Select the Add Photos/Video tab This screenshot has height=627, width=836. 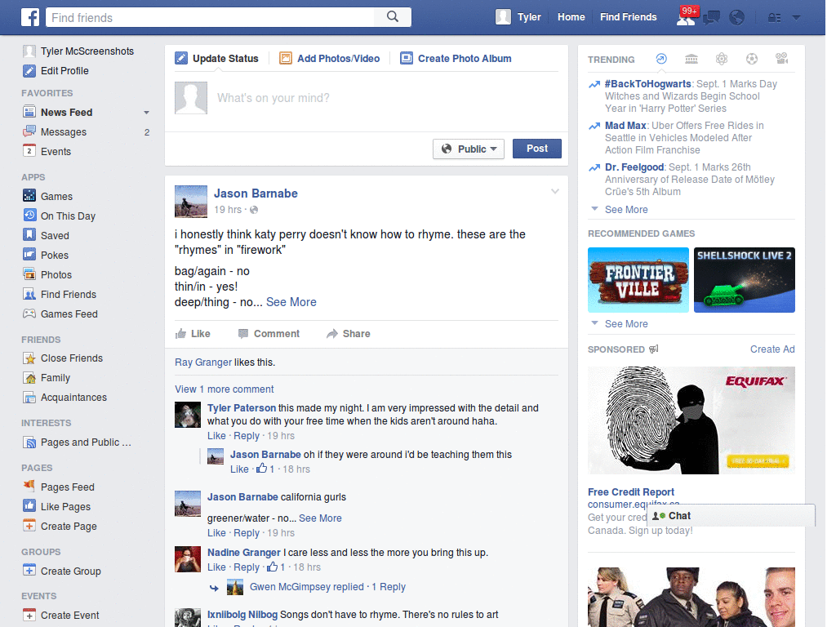330,58
